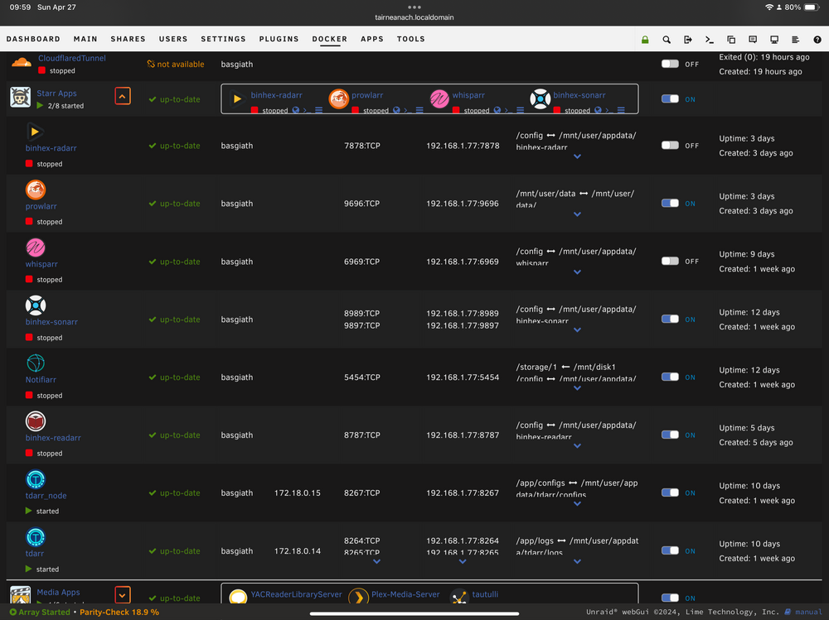
Task: Enable autostart for CloudflaredTunnel
Action: coord(670,64)
